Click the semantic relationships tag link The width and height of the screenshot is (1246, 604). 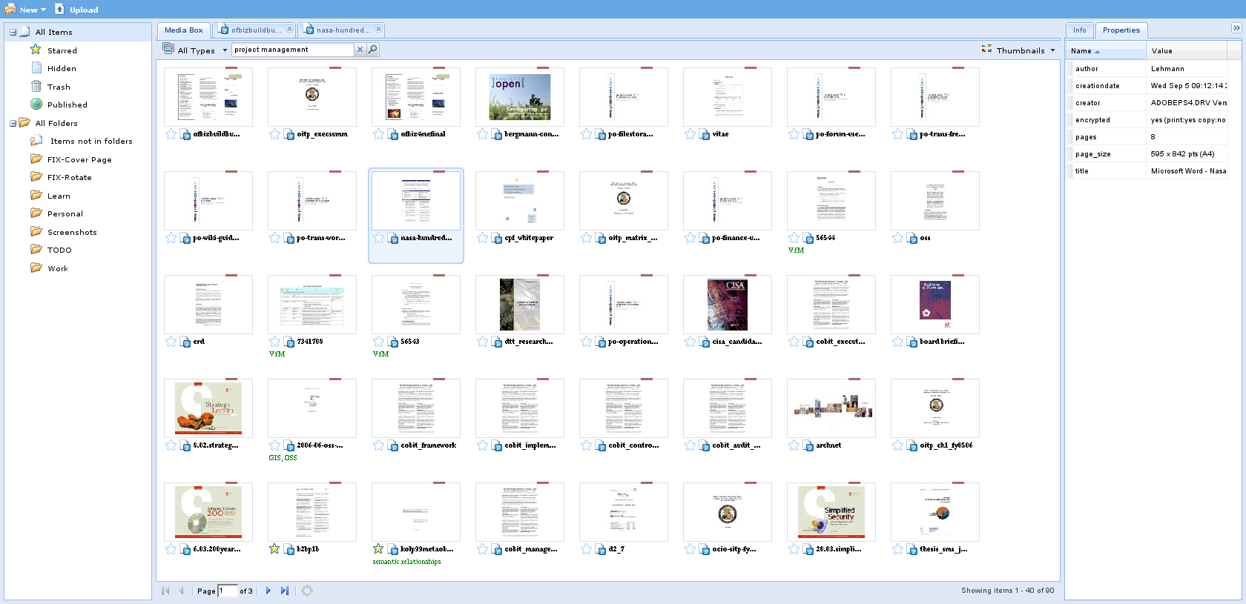tap(406, 562)
